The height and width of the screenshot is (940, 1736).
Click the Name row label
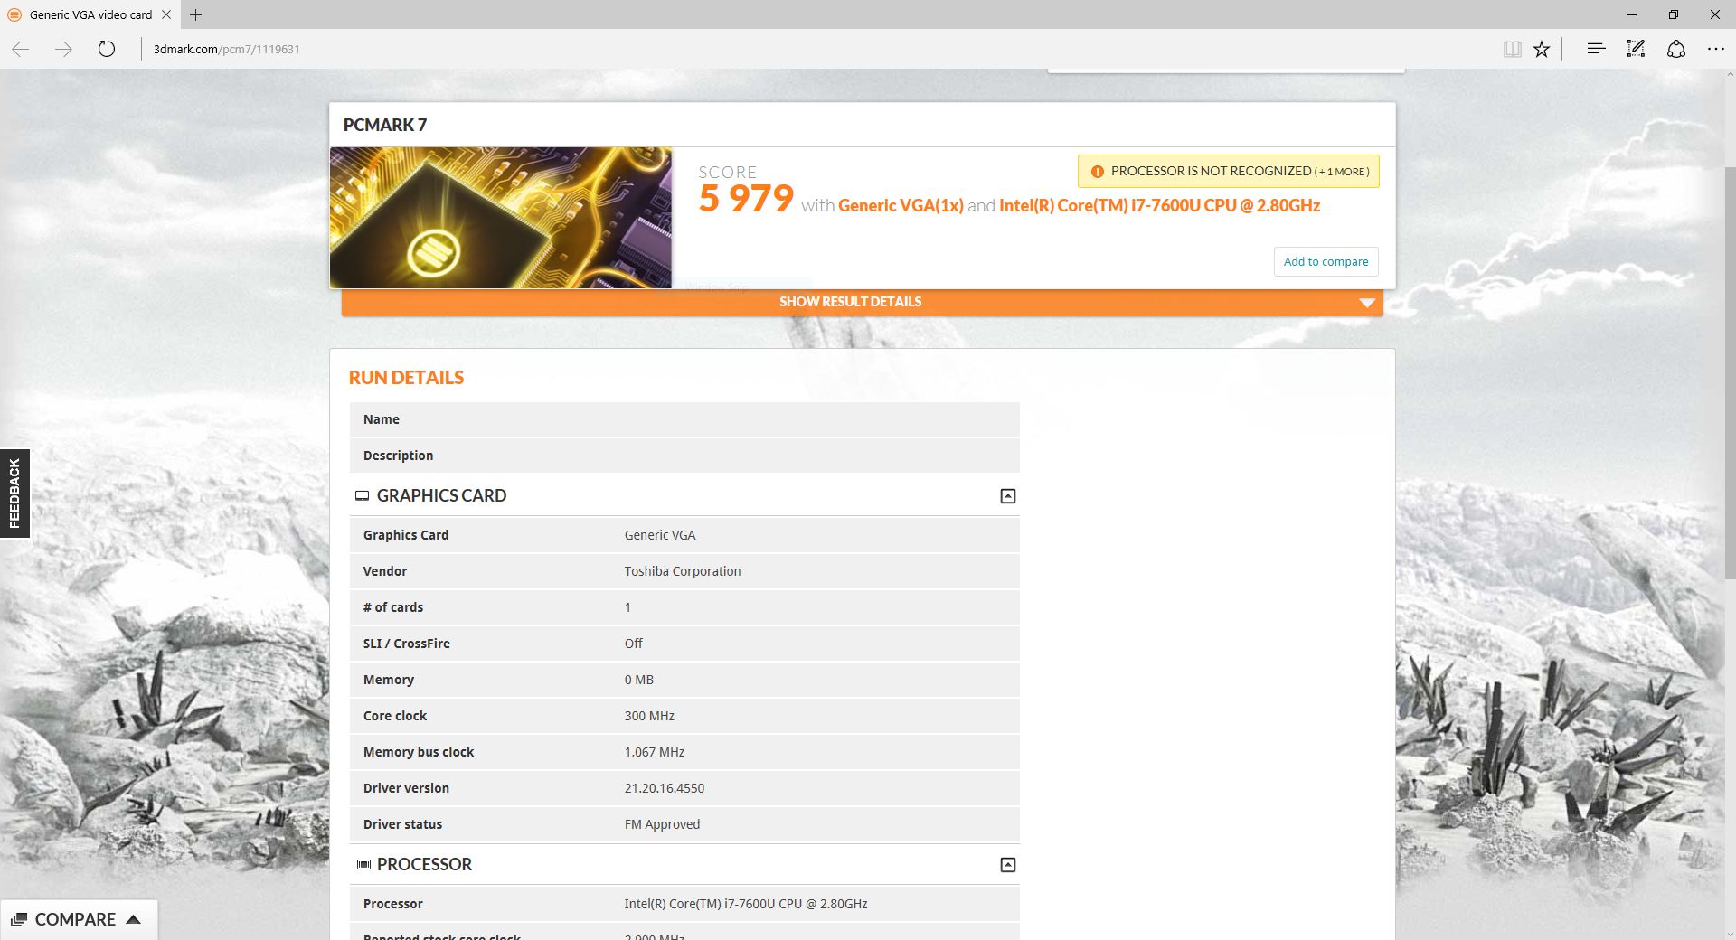[x=382, y=419]
